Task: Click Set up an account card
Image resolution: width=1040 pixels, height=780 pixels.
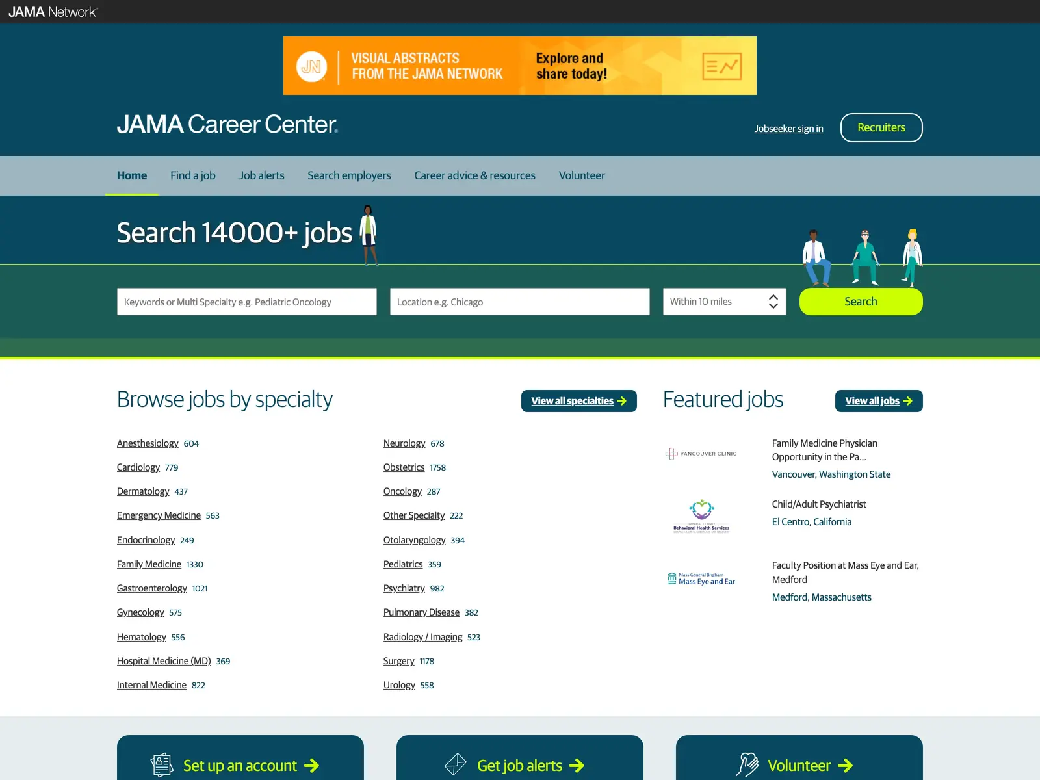Action: (240, 758)
